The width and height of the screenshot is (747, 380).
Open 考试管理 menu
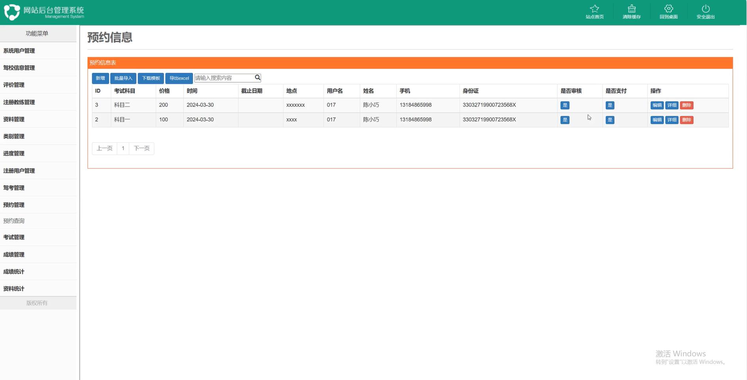coord(38,237)
